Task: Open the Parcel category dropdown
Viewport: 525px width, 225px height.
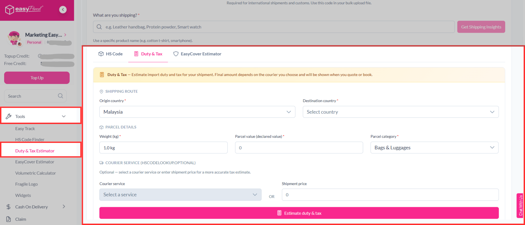Action: click(x=434, y=148)
